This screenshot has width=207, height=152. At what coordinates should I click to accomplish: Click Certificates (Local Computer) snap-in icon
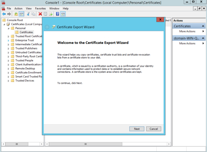(x=8, y=24)
